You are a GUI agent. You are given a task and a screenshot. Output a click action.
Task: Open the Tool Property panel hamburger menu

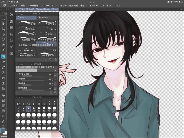pos(17,64)
